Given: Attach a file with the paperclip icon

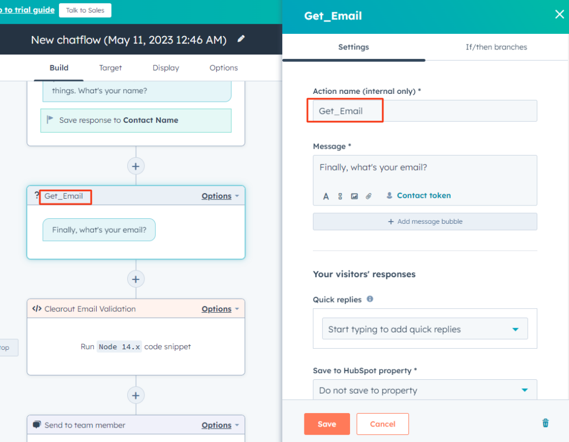Looking at the screenshot, I should 368,195.
